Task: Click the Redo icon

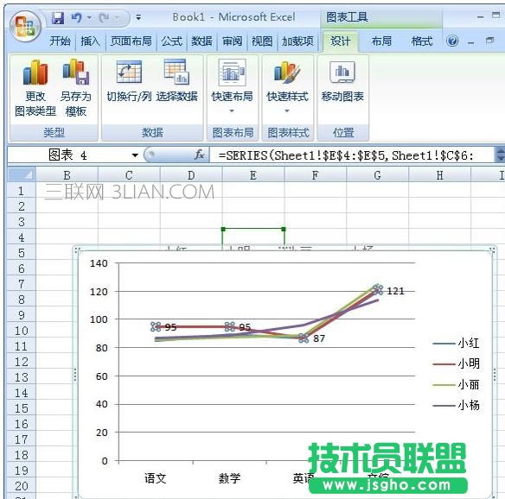Action: pos(105,17)
